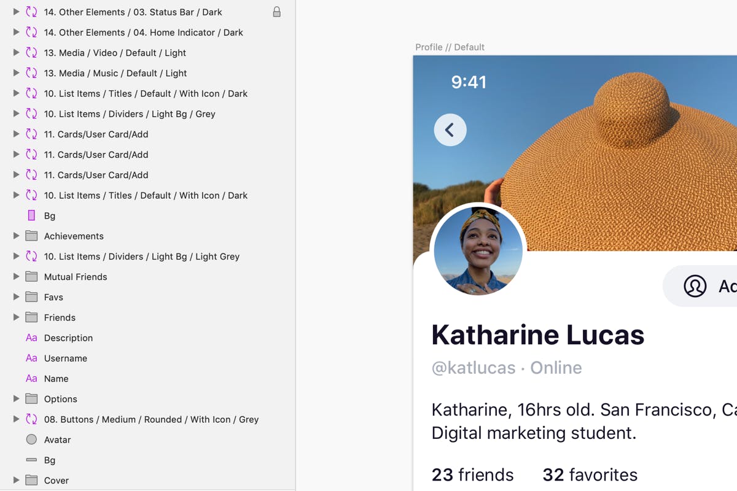Select the 'Mutual Friends' layer name

pyautogui.click(x=76, y=276)
